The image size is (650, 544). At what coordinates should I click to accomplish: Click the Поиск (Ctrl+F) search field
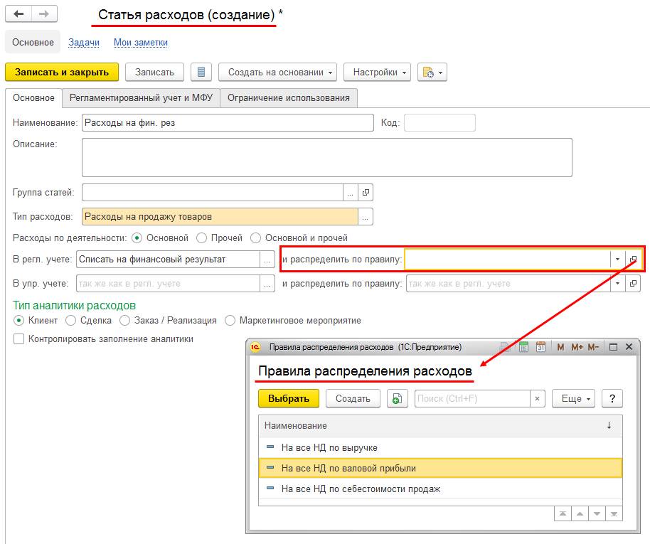pyautogui.click(x=473, y=398)
